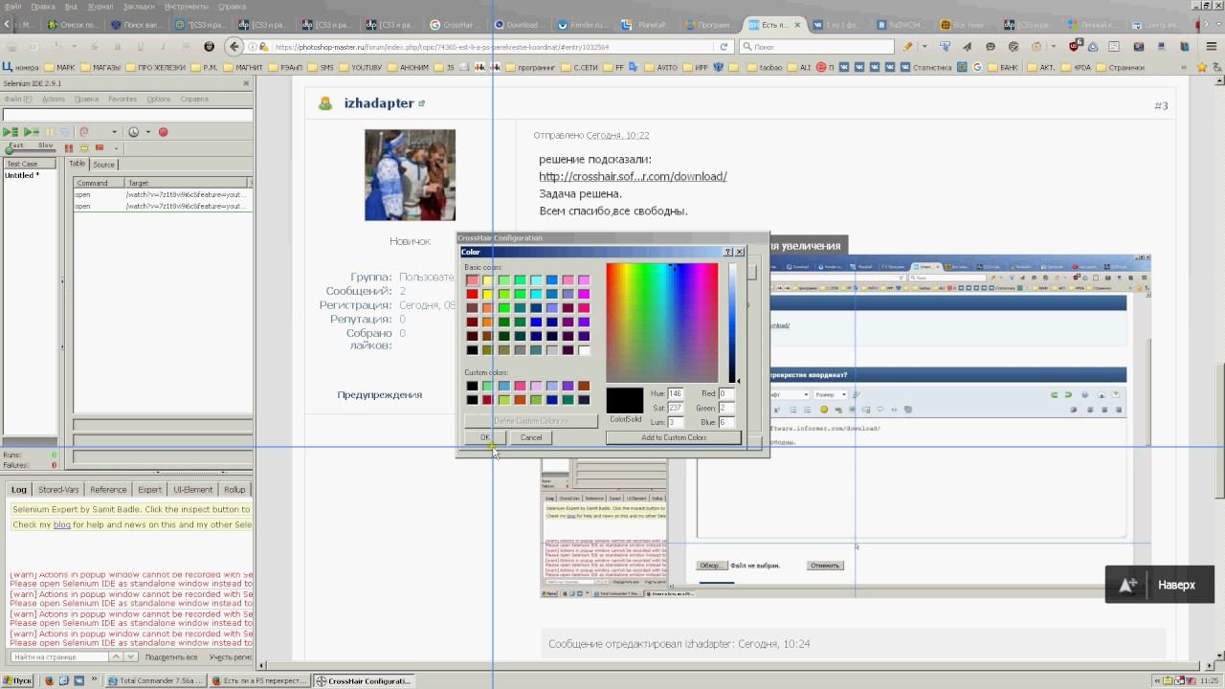This screenshot has height=689, width=1225.
Task: Open the dropdown arrow next to rollup icon
Action: [114, 132]
